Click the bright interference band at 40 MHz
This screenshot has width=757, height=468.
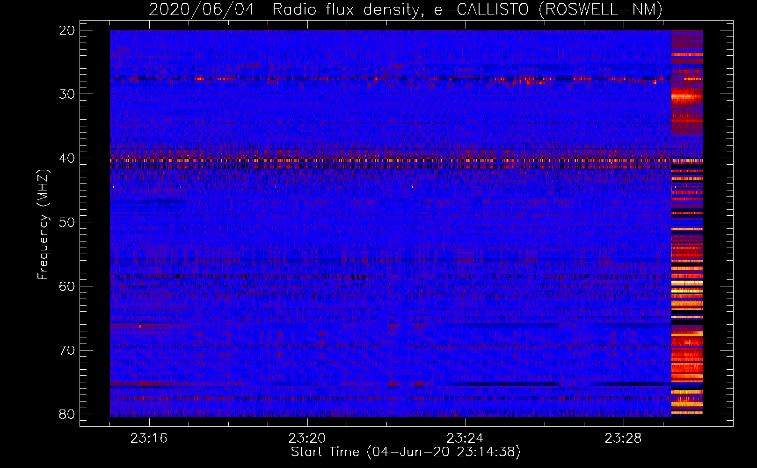click(x=390, y=160)
